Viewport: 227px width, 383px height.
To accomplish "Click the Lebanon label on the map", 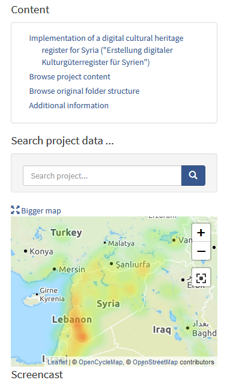I will tap(72, 319).
